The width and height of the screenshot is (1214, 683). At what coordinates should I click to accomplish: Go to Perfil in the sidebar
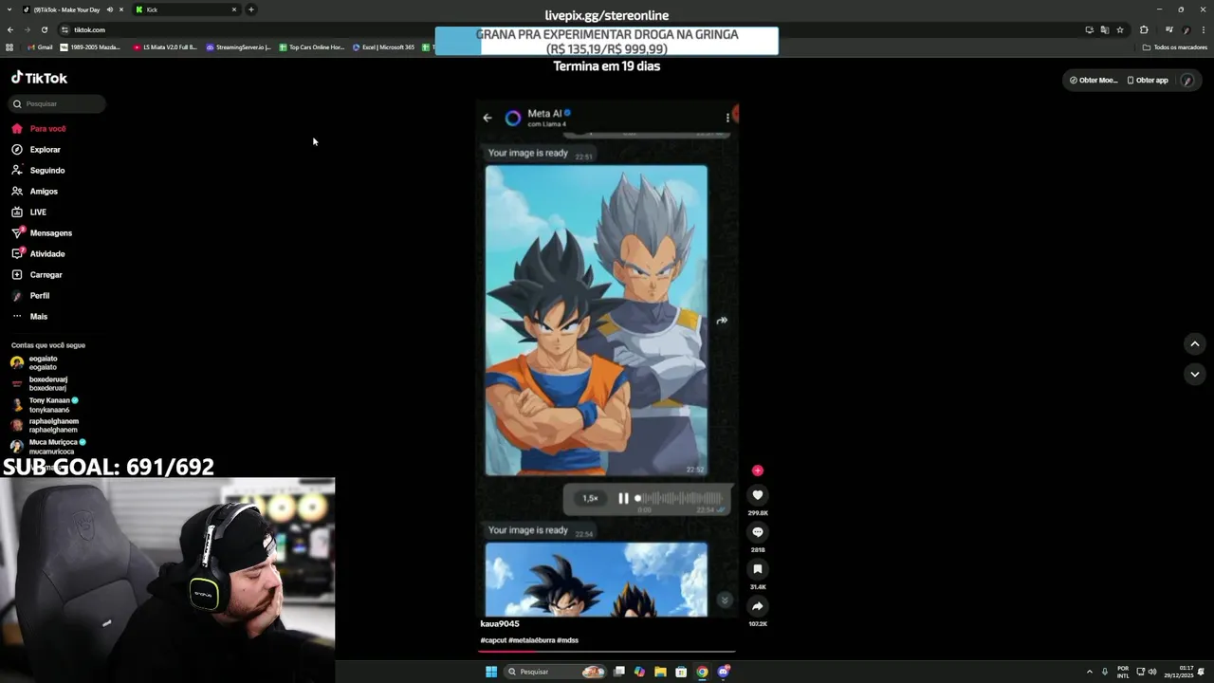click(x=30, y=296)
